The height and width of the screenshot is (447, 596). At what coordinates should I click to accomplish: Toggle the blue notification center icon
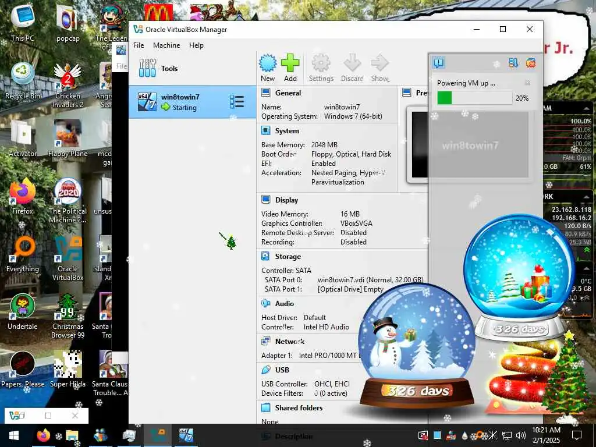439,63
